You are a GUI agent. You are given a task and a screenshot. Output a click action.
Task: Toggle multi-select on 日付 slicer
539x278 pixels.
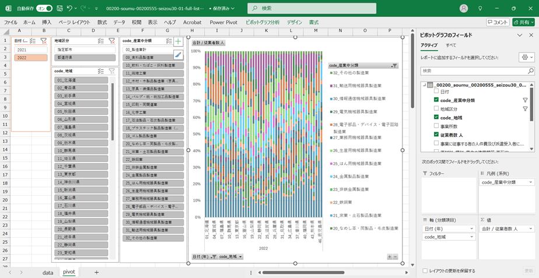click(x=33, y=41)
